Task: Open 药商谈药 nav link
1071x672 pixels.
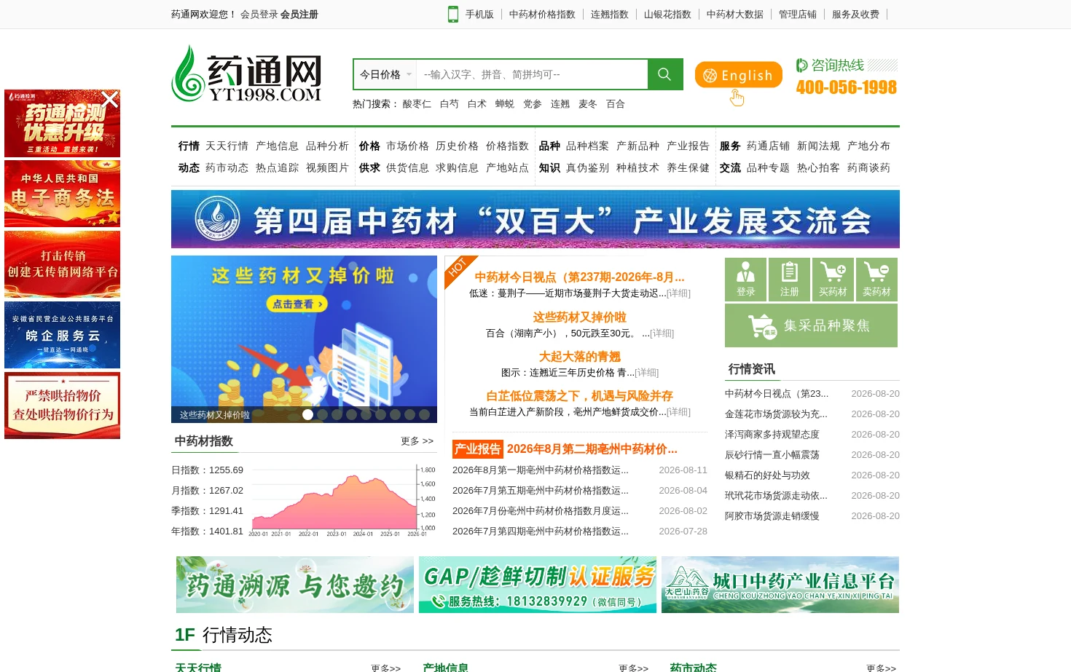Action: 868,167
